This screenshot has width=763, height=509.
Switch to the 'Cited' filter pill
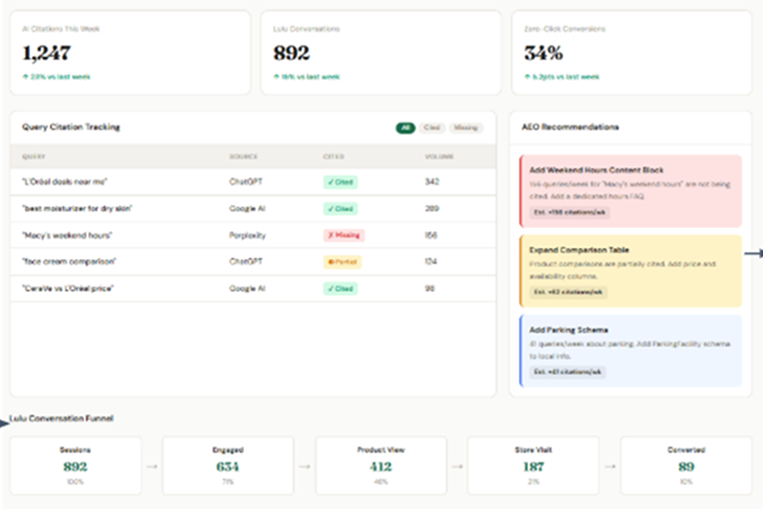point(432,127)
